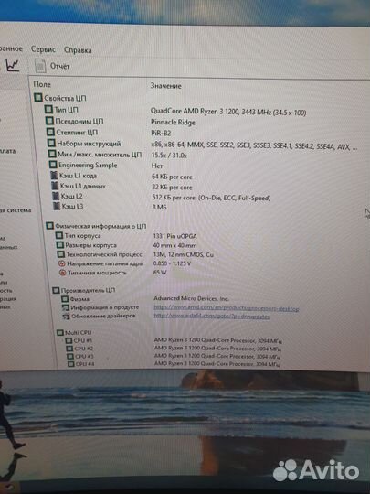The image size is (370, 494).
Task: Click the Multi CPU group icon
Action: coord(60,333)
